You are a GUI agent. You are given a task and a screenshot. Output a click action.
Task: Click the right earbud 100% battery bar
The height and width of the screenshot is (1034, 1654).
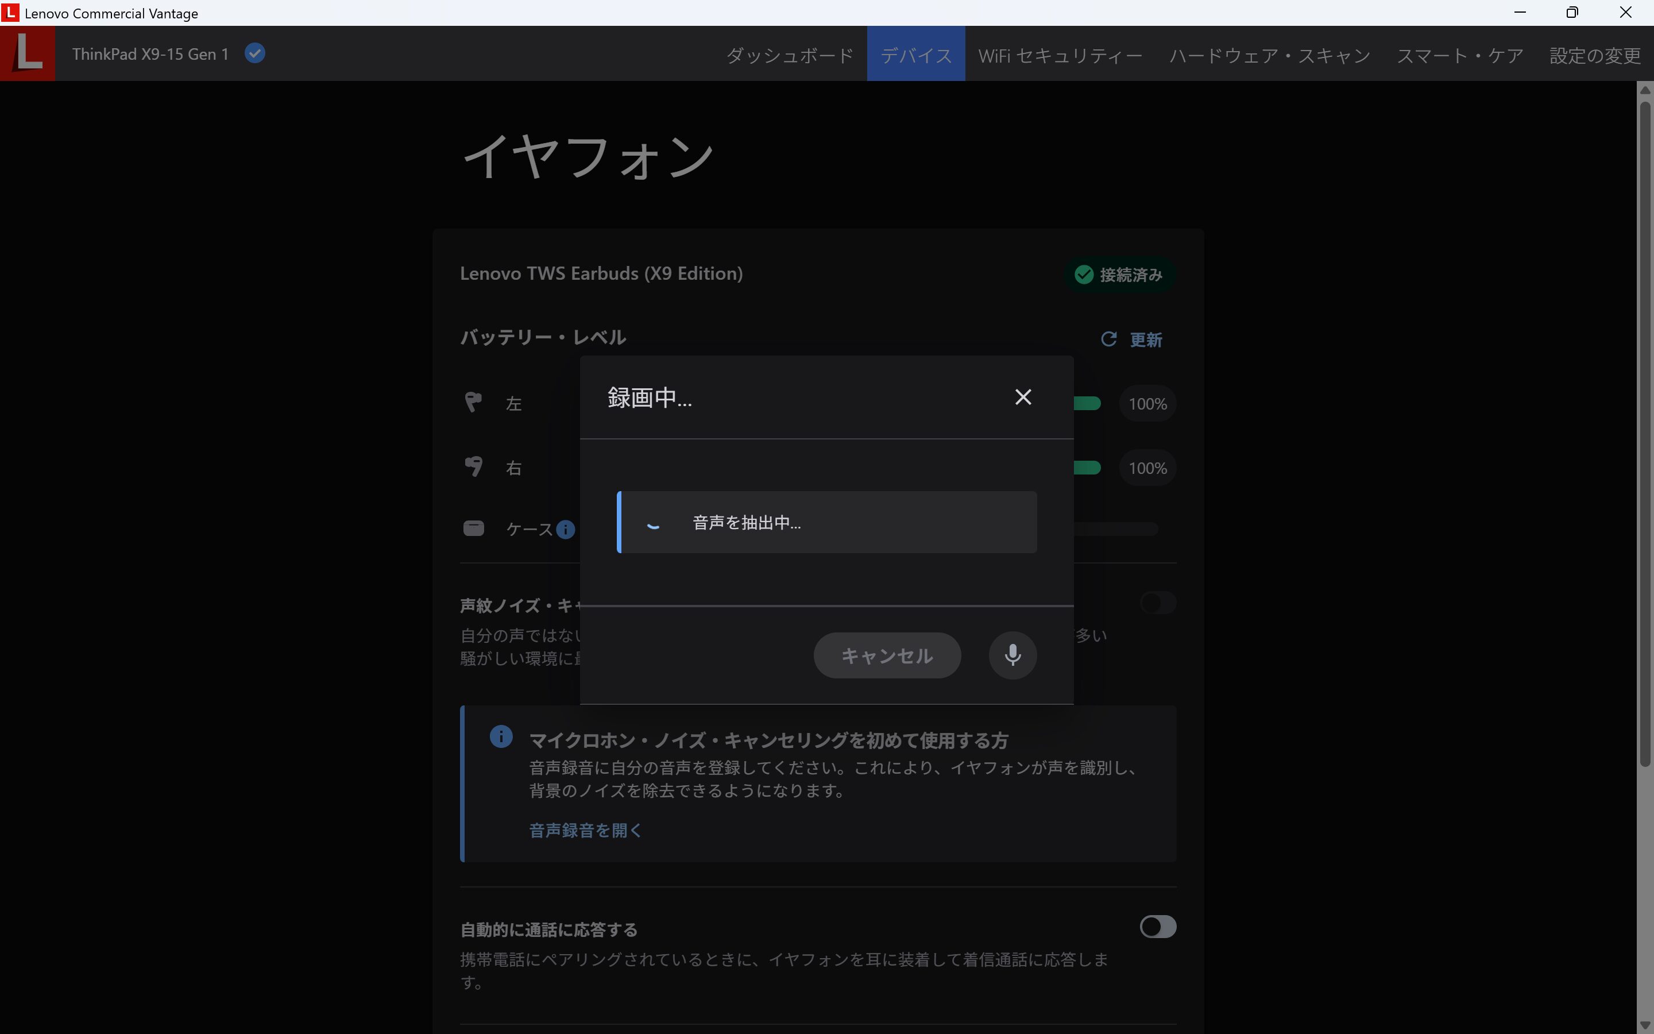coord(1087,468)
